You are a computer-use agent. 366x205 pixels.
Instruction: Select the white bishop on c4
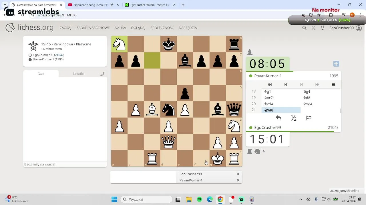click(152, 110)
